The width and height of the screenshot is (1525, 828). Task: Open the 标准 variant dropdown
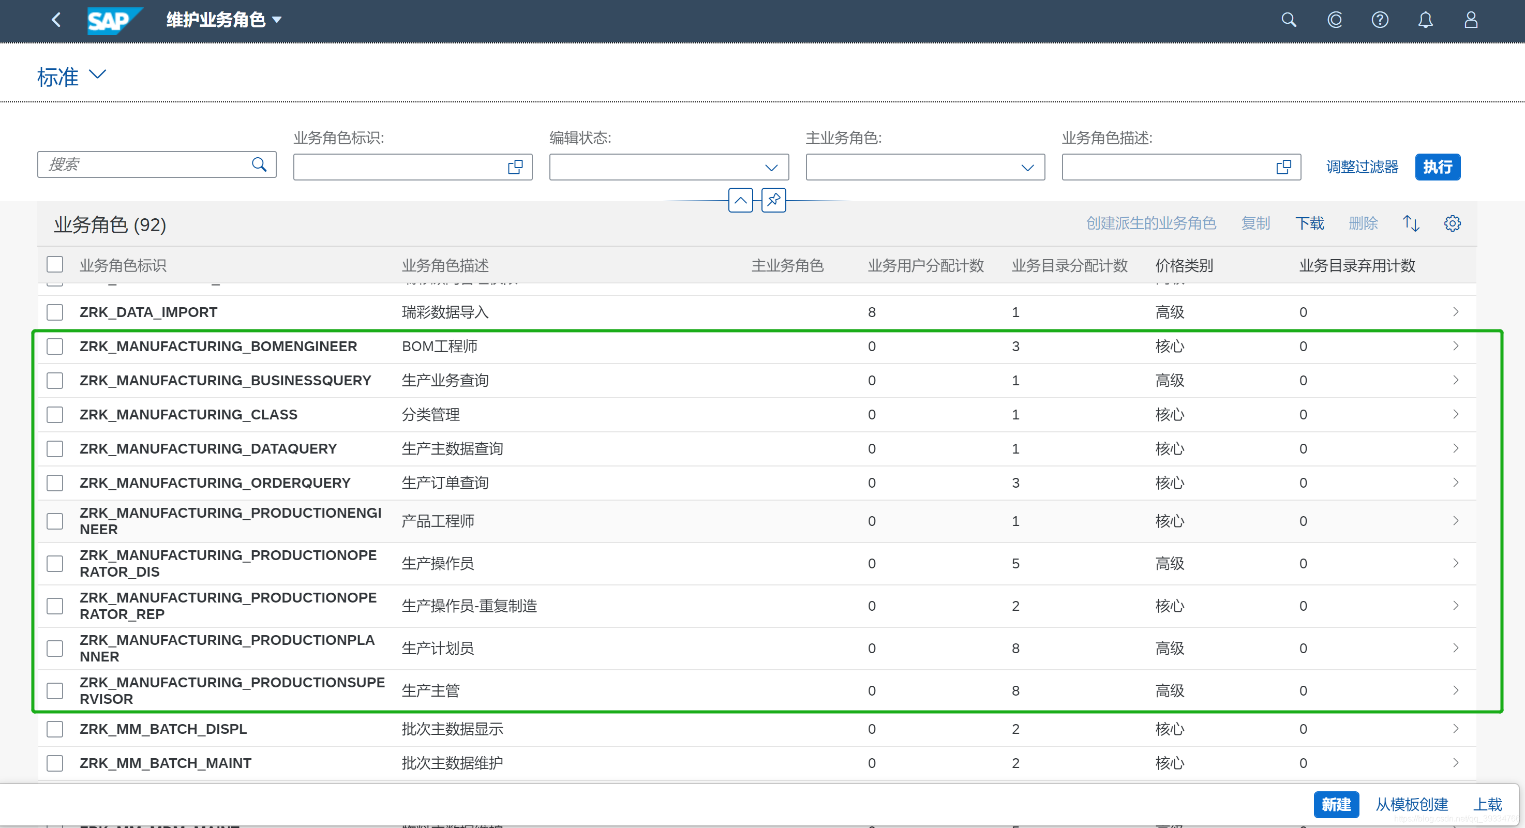[97, 75]
